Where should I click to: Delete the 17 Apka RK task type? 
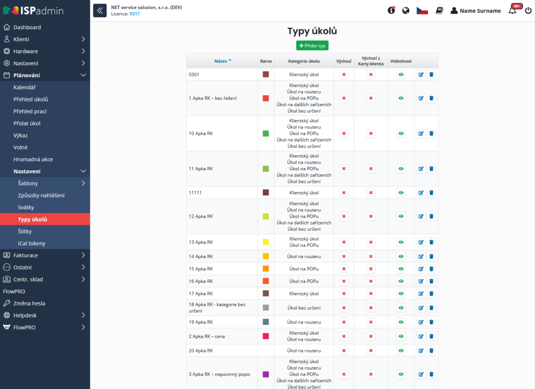tap(431, 293)
